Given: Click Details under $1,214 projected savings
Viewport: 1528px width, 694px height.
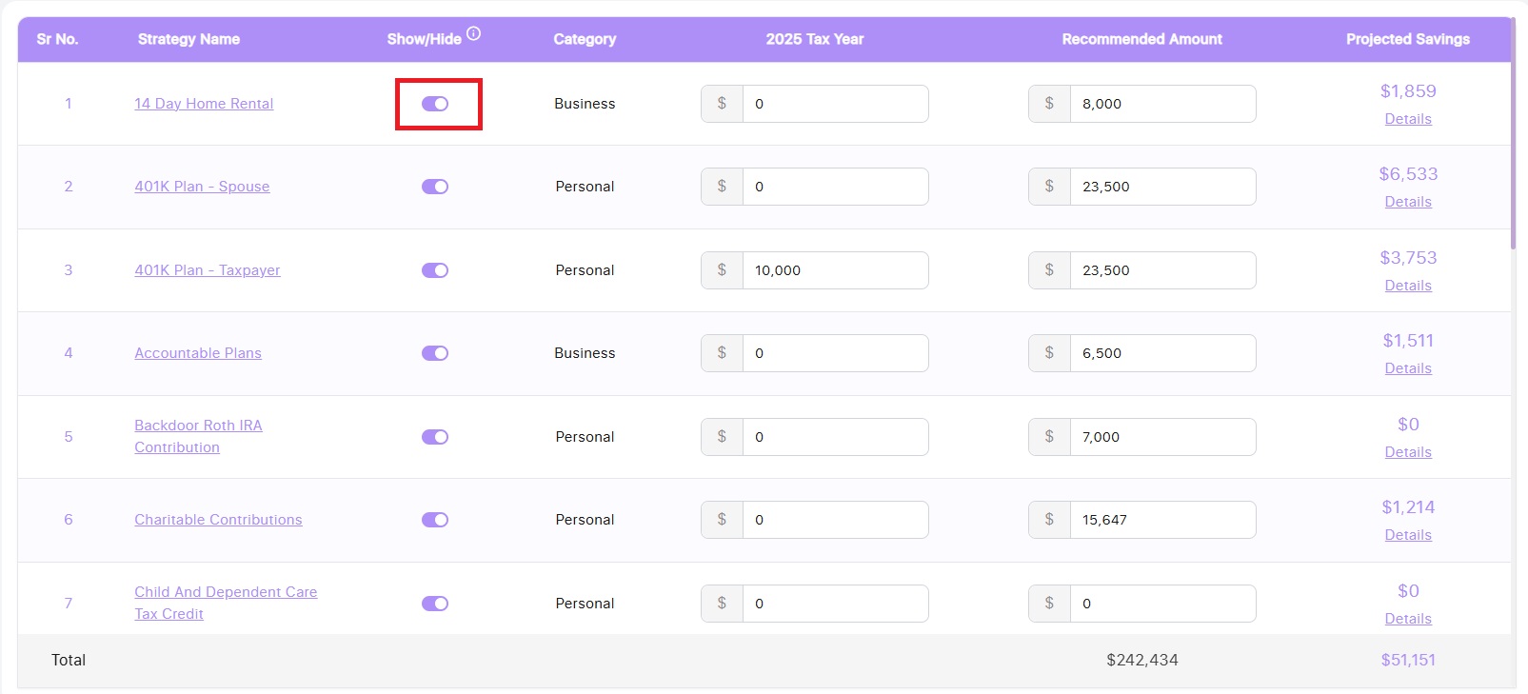Looking at the screenshot, I should [1408, 535].
